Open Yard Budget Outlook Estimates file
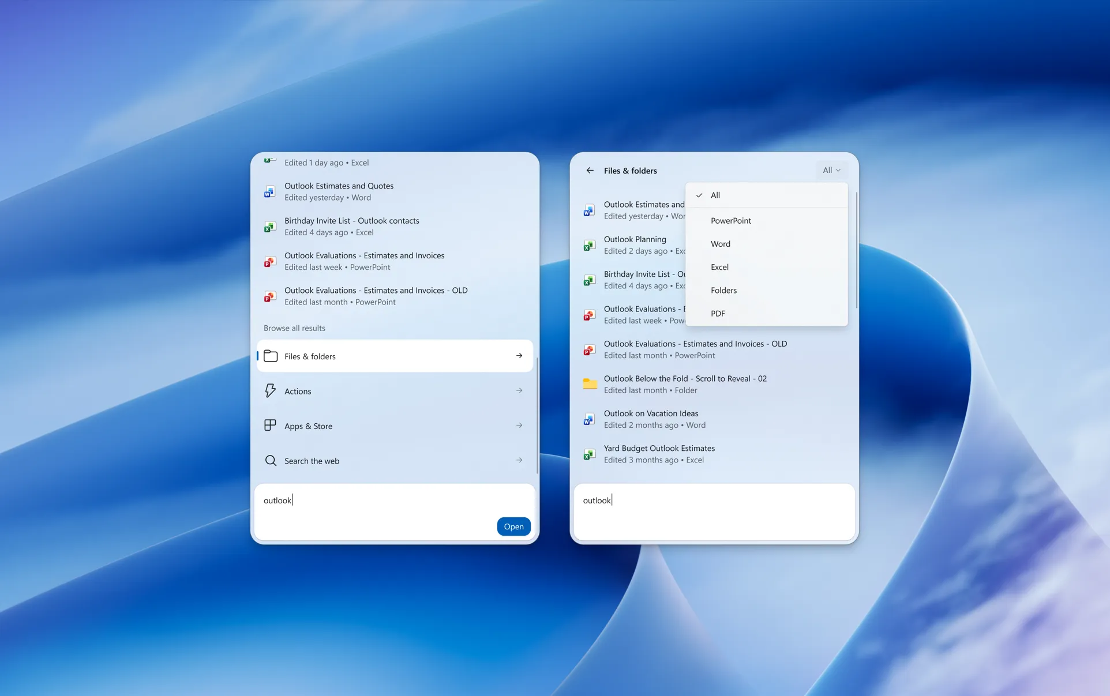 click(714, 454)
